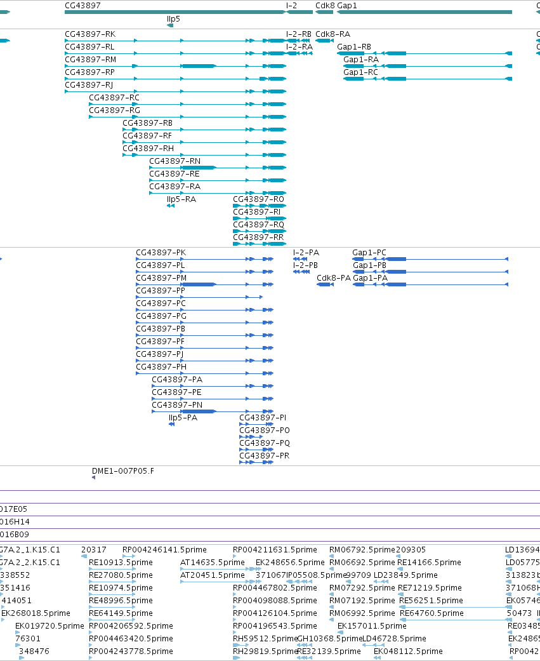Click EST label AT14635.5prime
The width and height of the screenshot is (540, 661).
tap(213, 563)
